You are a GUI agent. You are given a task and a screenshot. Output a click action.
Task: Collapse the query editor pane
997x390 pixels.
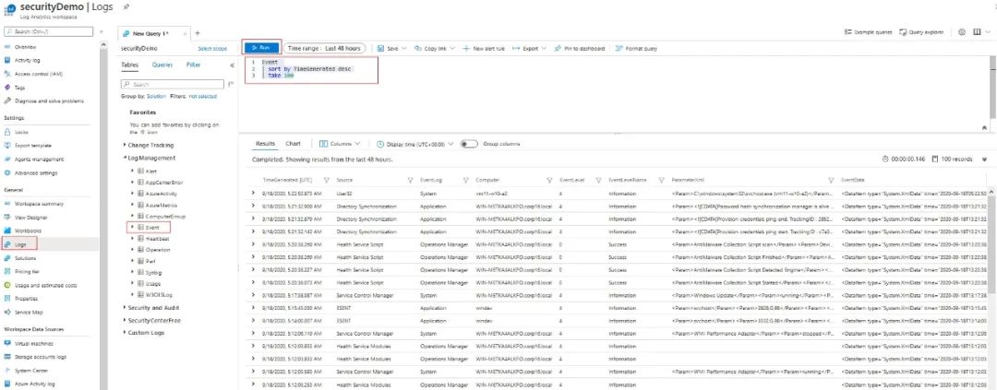coord(984,128)
